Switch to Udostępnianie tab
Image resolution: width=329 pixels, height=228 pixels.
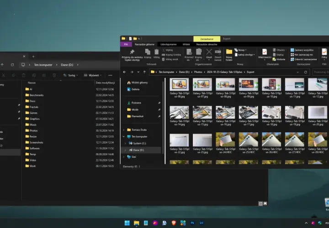(x=168, y=44)
